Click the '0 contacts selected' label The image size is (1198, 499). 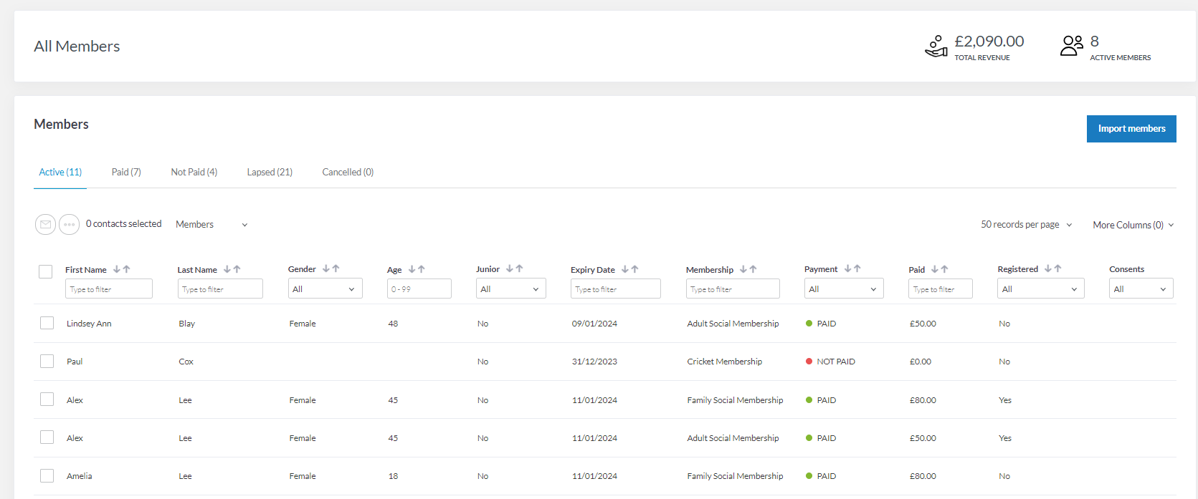tap(124, 224)
